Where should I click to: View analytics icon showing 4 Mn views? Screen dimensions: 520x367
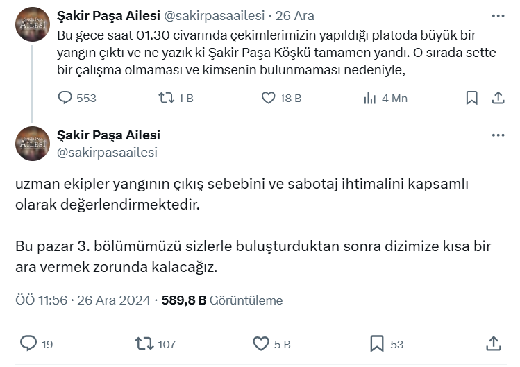point(369,98)
